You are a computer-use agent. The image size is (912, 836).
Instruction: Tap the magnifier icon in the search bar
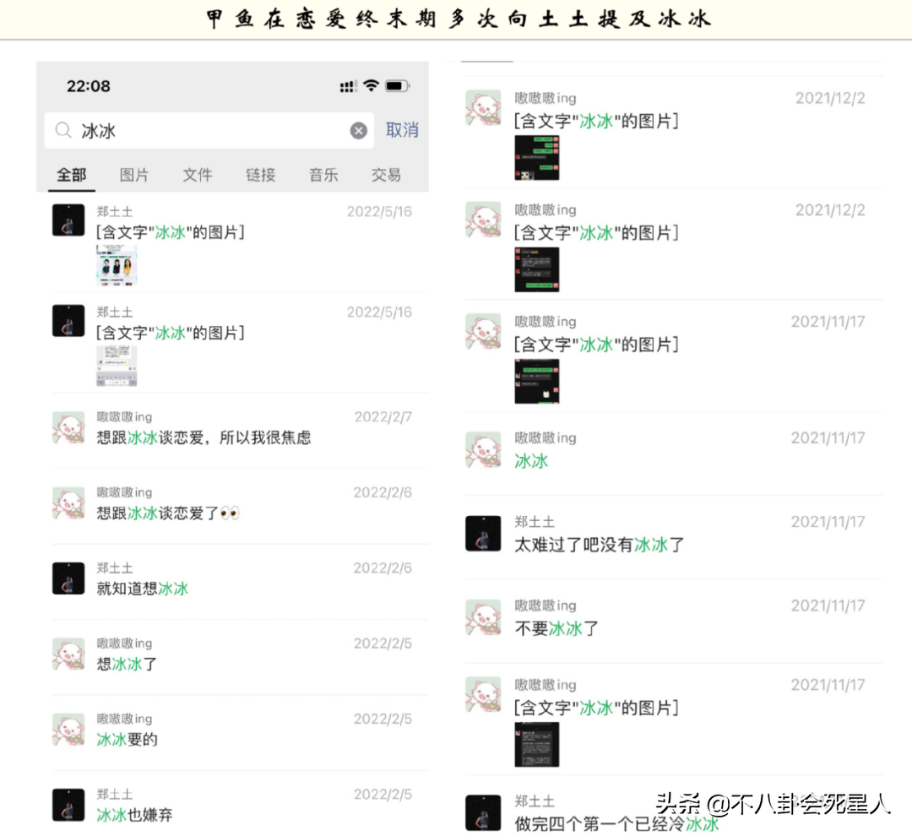coord(62,130)
